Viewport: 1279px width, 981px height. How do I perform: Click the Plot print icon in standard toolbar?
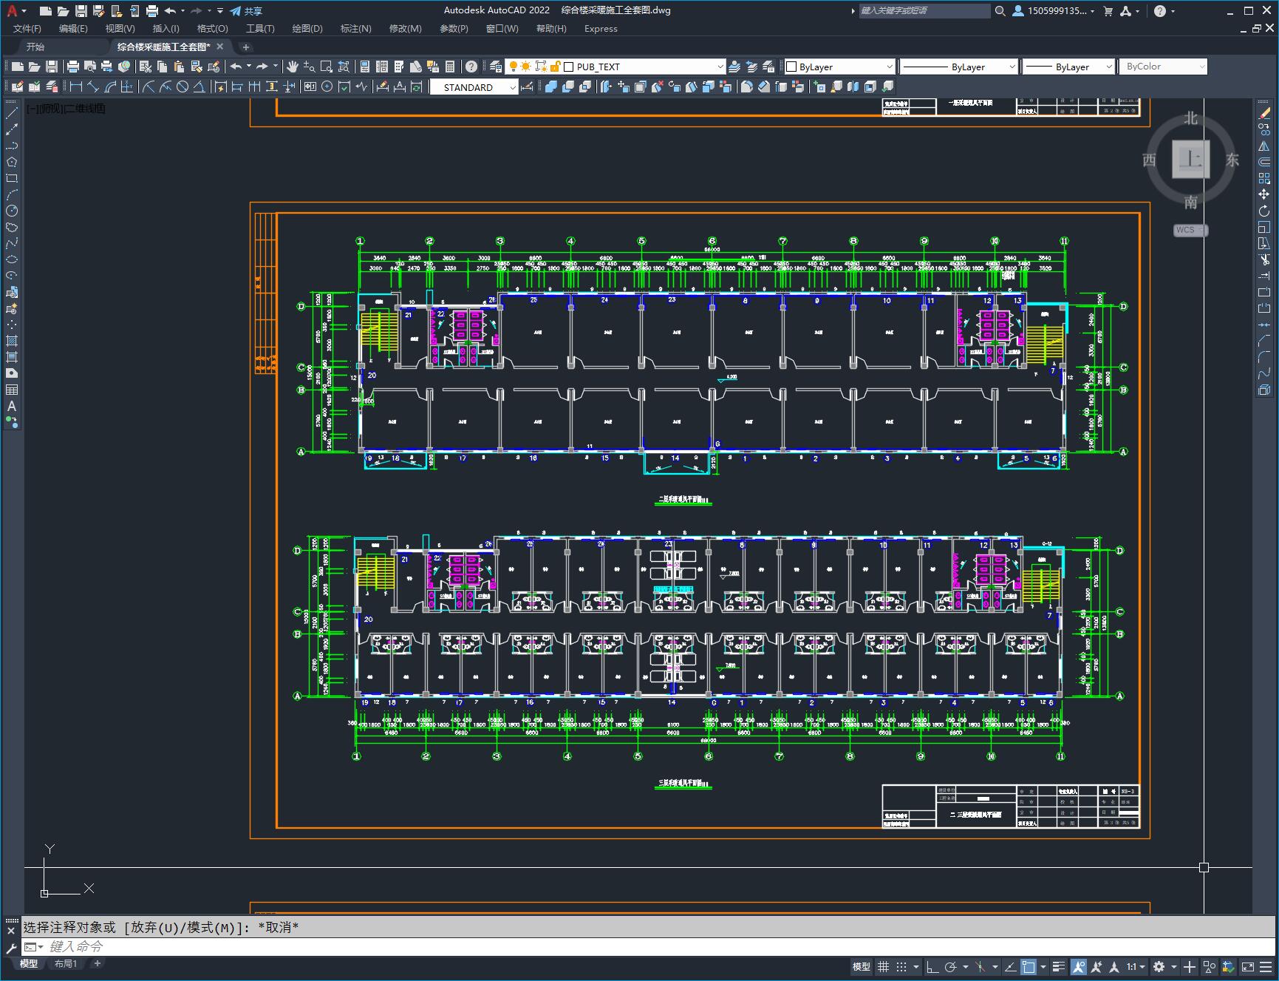73,67
